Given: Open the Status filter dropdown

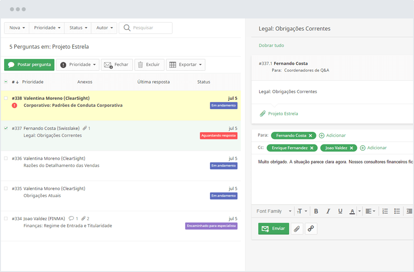Looking at the screenshot, I should coord(78,28).
